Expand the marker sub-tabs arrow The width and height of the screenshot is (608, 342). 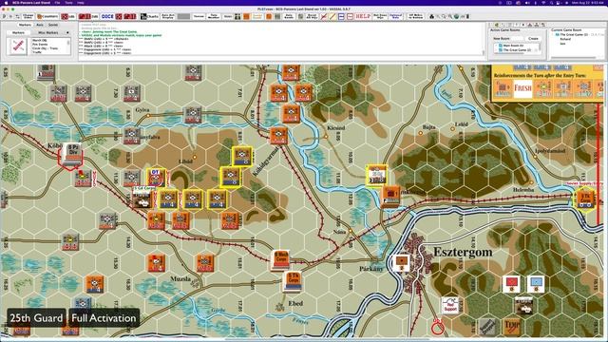point(67,32)
